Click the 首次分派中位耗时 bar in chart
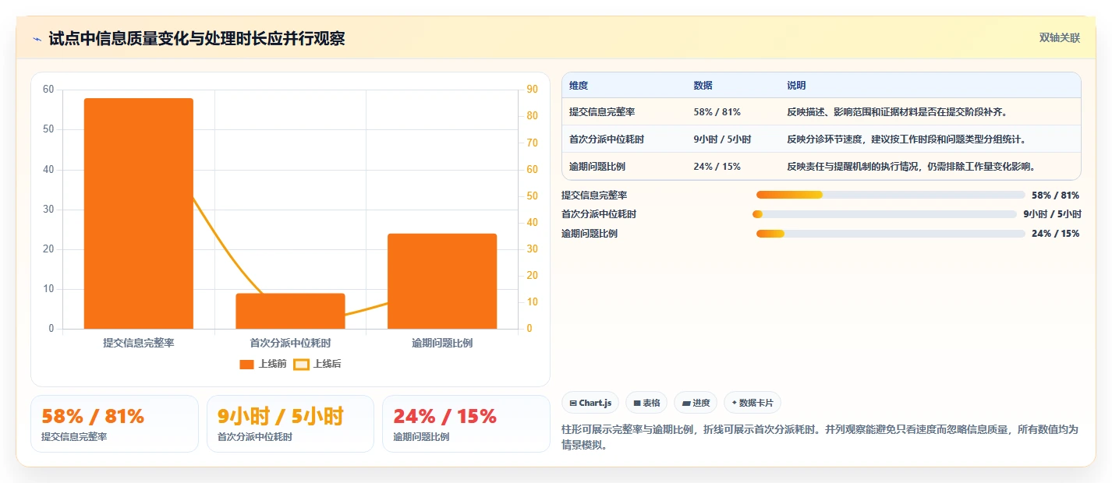 tap(290, 311)
